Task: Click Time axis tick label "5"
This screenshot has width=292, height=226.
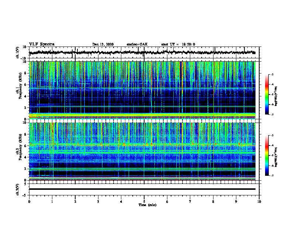Action: (x=144, y=202)
